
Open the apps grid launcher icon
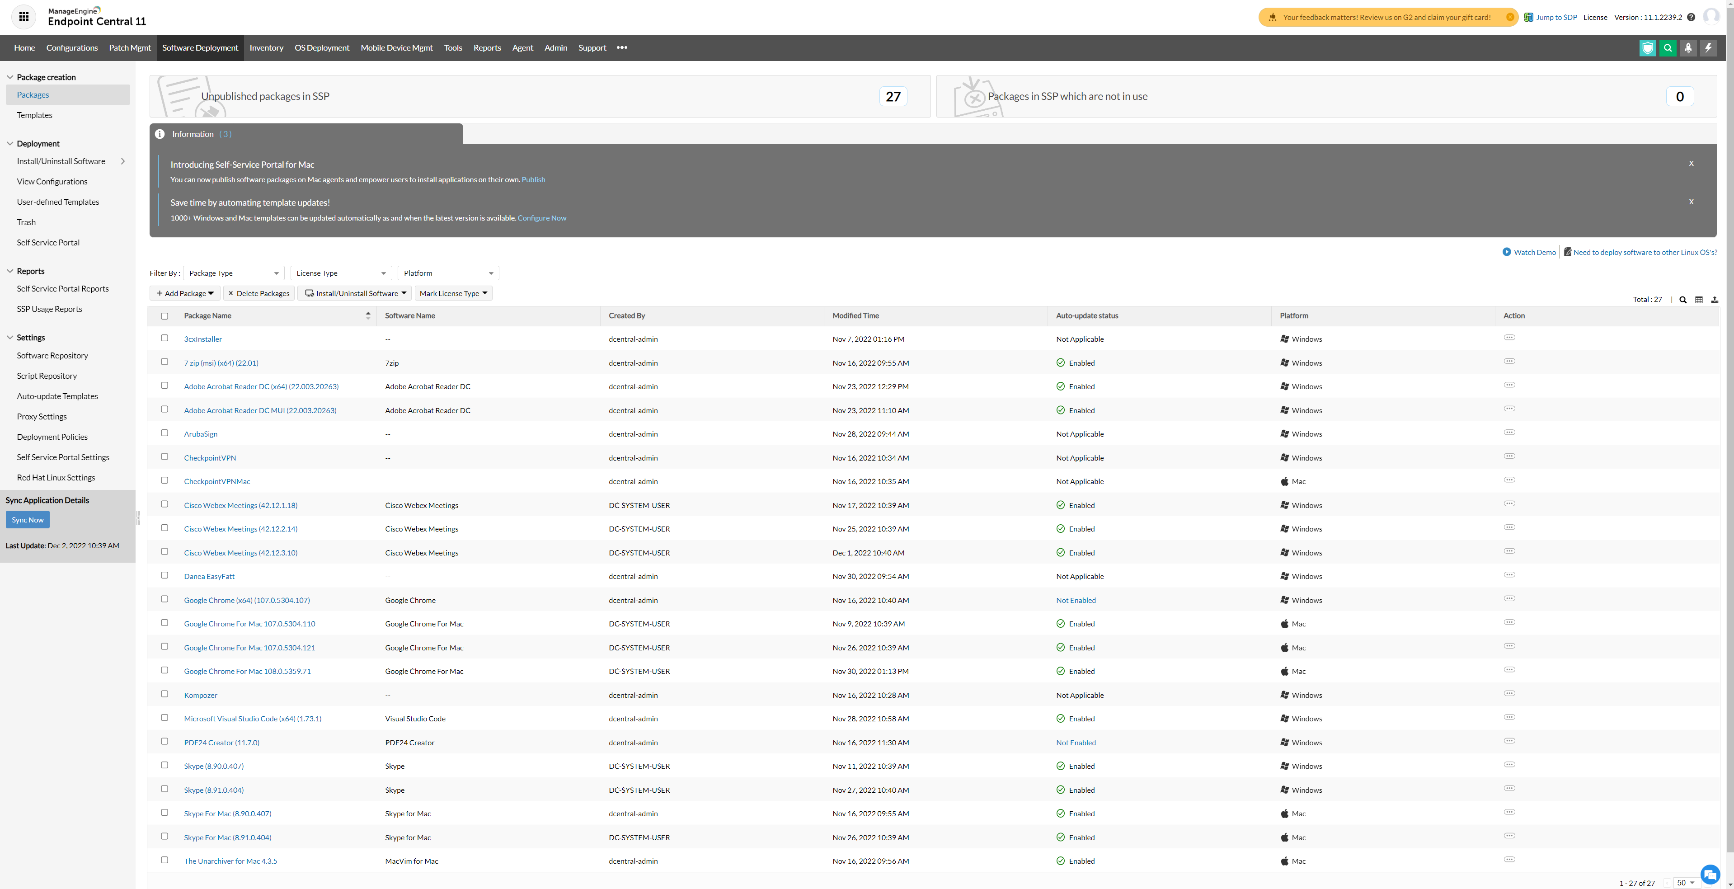[23, 17]
